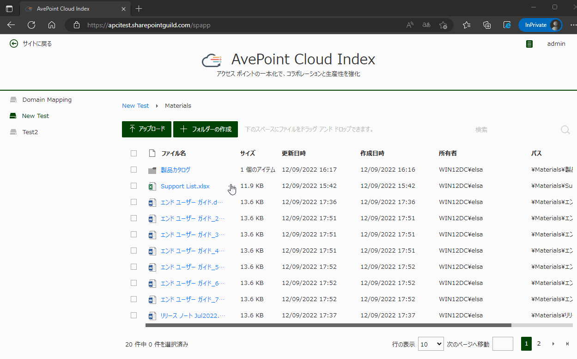Open the admin user menu
This screenshot has height=359, width=577.
tap(556, 43)
